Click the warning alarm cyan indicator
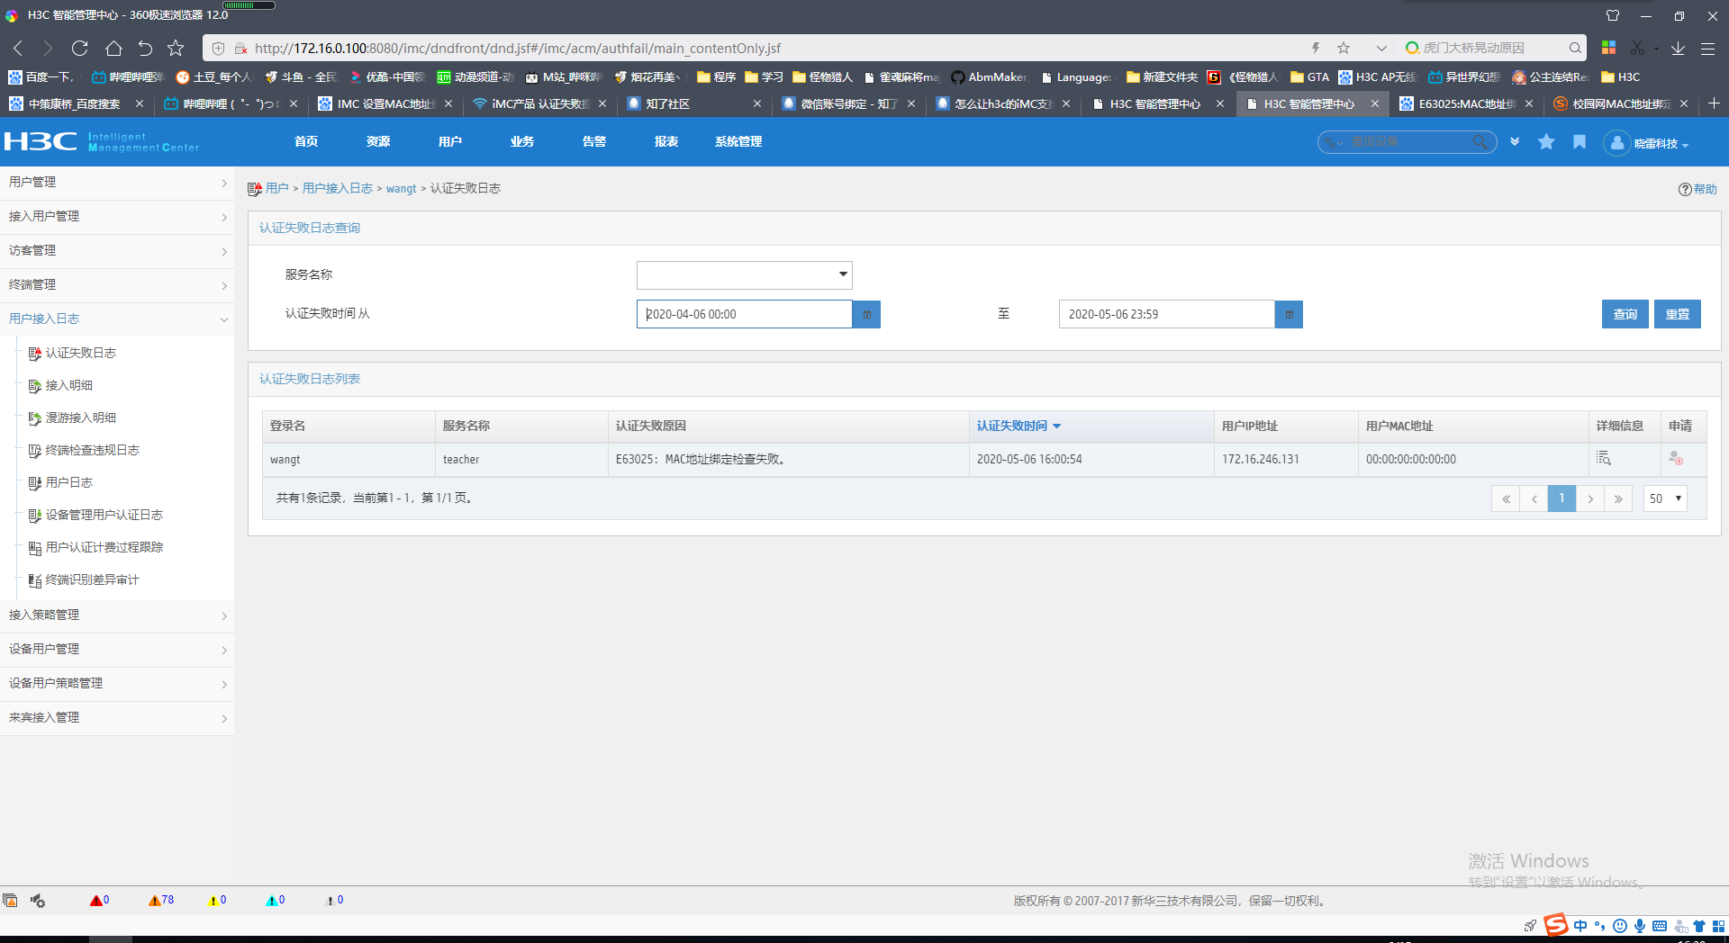The height and width of the screenshot is (943, 1729). (x=276, y=900)
